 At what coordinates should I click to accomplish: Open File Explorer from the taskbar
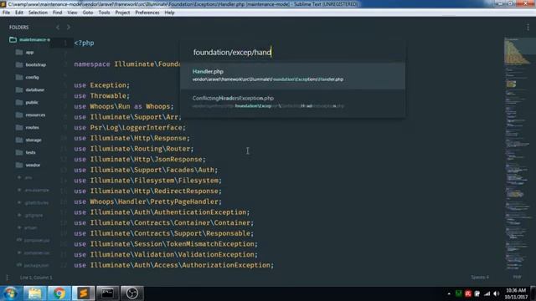point(34,293)
